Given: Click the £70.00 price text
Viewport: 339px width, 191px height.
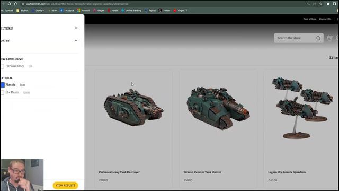Looking at the screenshot, I should [x=103, y=180].
